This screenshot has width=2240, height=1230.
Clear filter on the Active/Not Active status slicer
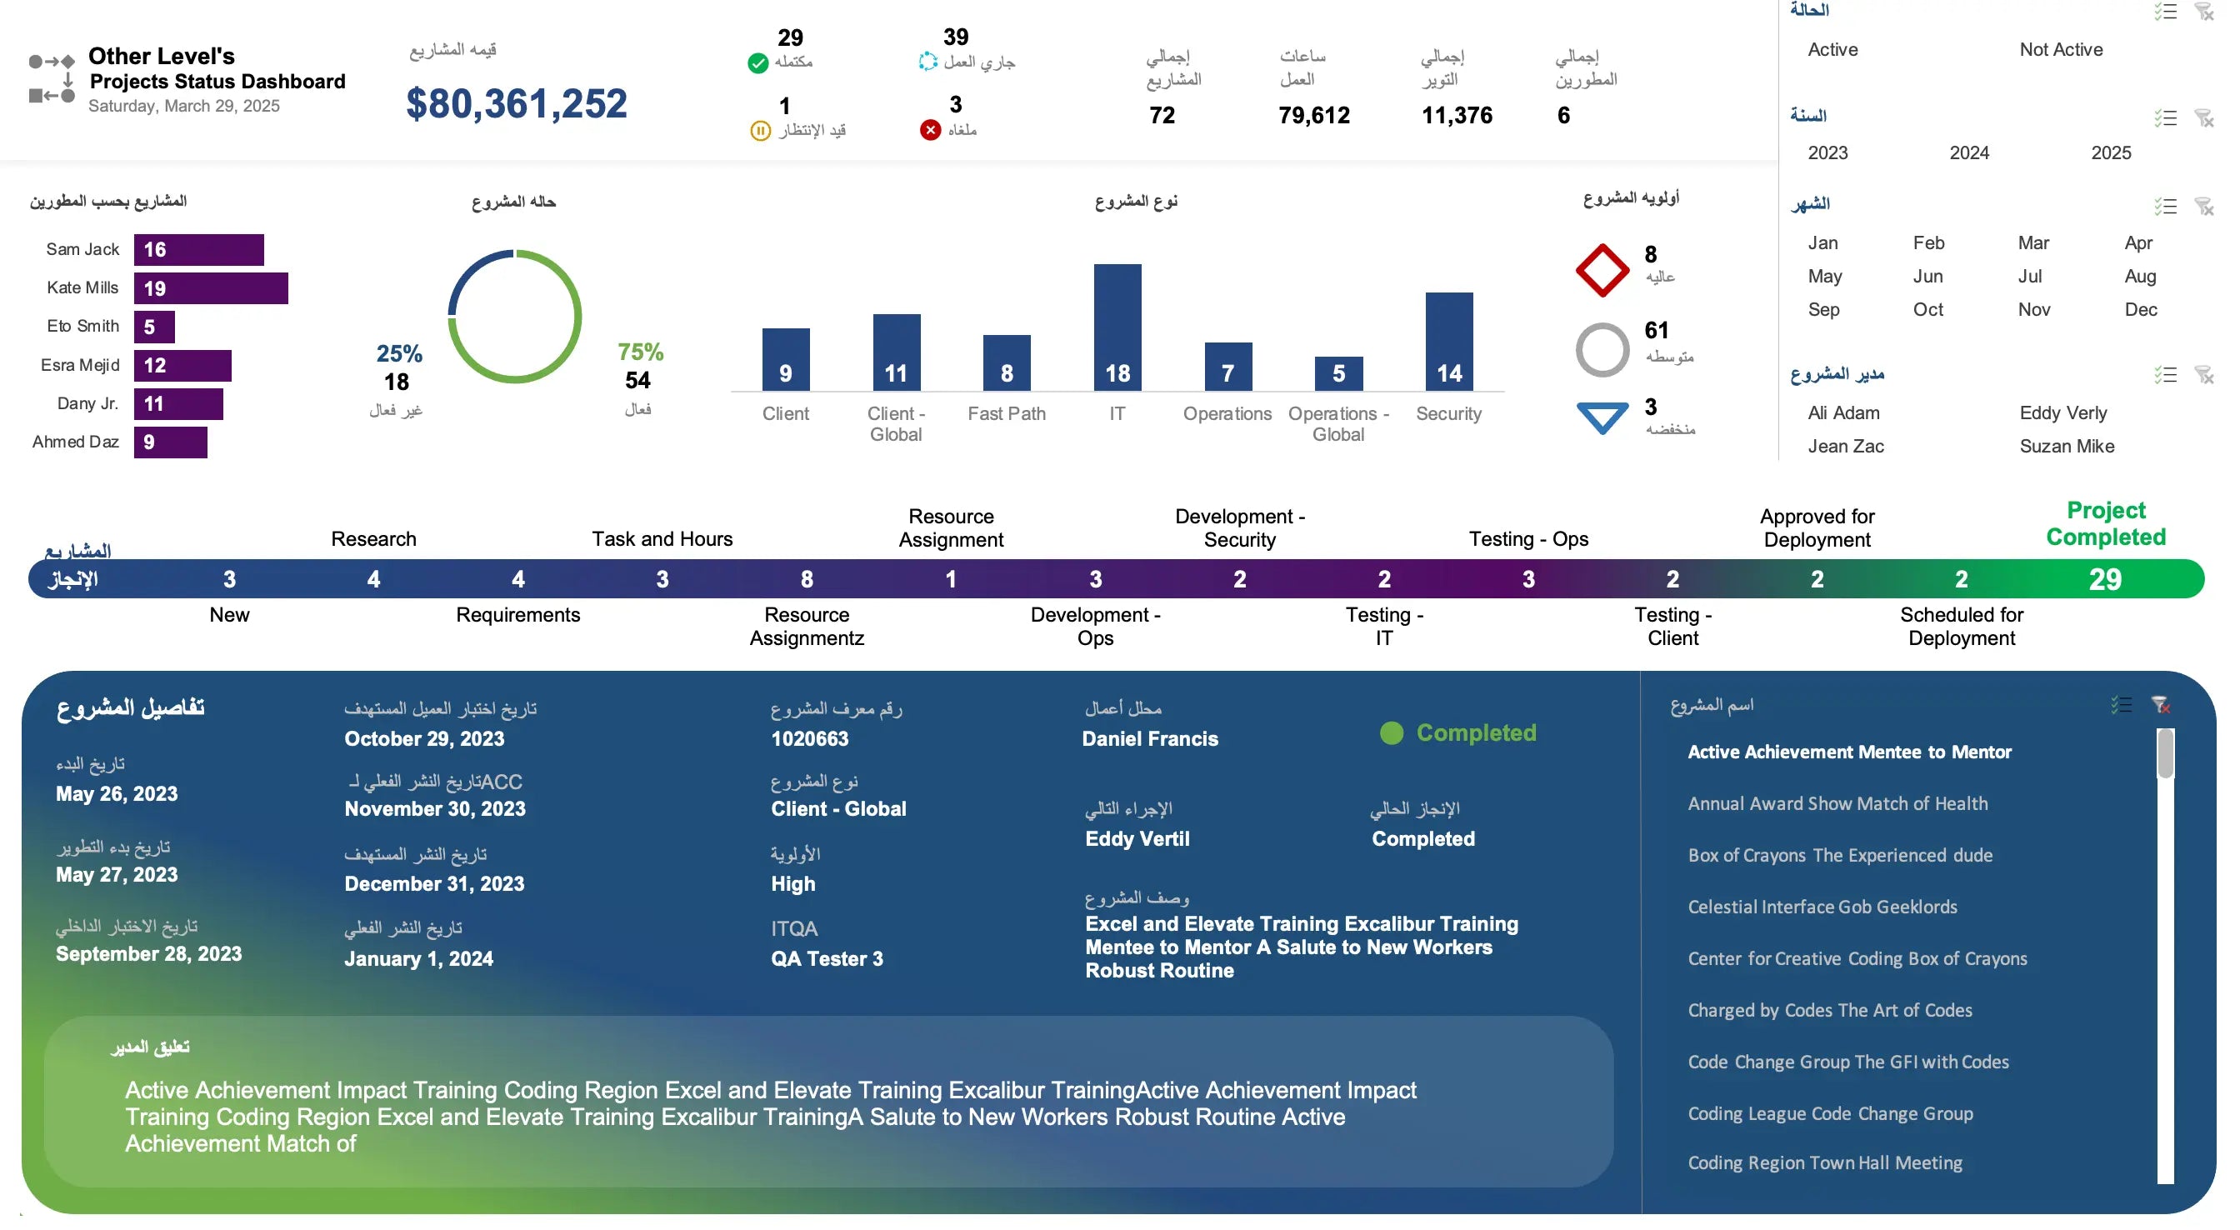click(x=2203, y=12)
